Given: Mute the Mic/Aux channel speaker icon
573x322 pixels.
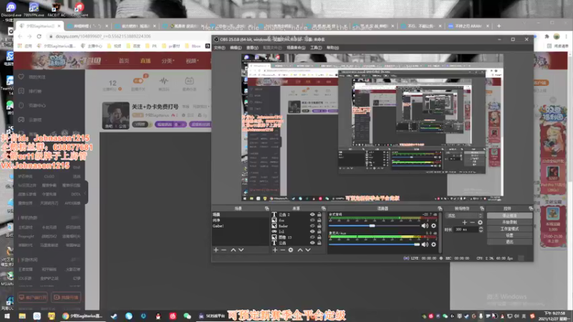Looking at the screenshot, I should point(425,245).
